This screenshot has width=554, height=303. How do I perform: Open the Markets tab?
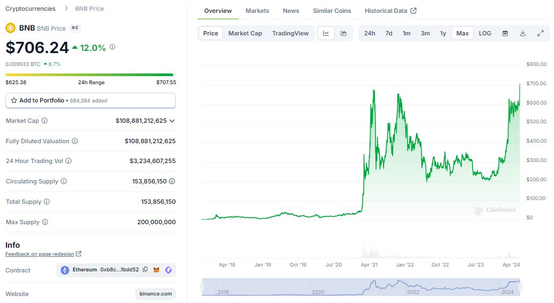tap(257, 11)
